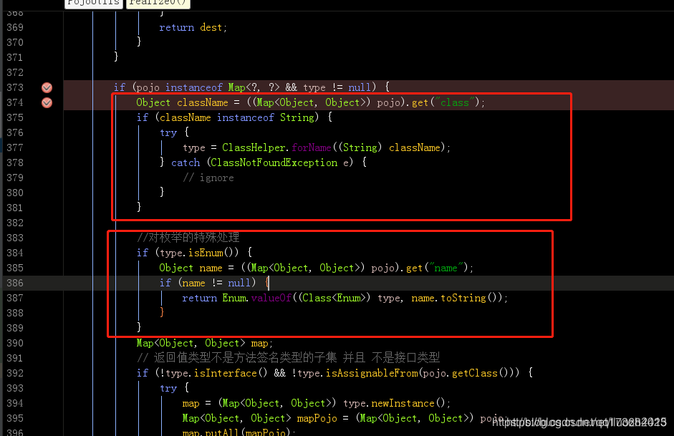Click the 'null' keyword on line 386
674x436 pixels.
239,283
